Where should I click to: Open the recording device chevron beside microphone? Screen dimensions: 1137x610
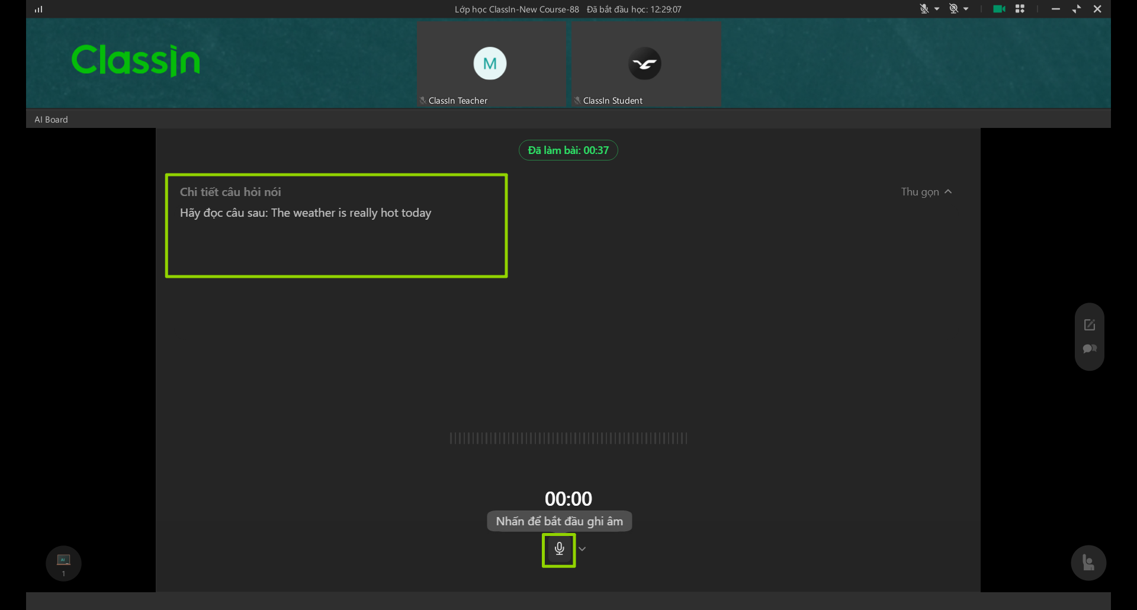[583, 549]
